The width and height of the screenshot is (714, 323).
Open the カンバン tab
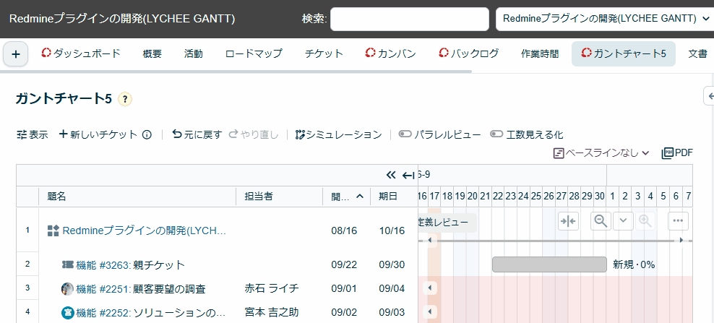coord(390,53)
